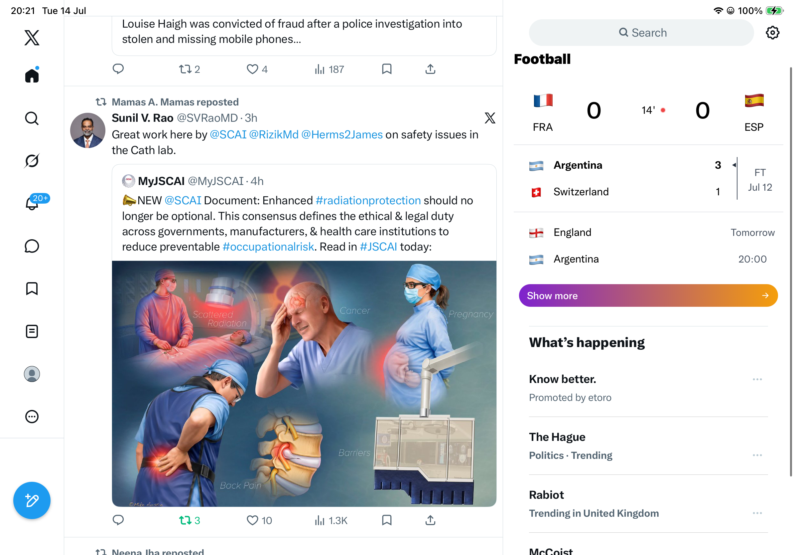Open direct messages chat bubble

[32, 246]
